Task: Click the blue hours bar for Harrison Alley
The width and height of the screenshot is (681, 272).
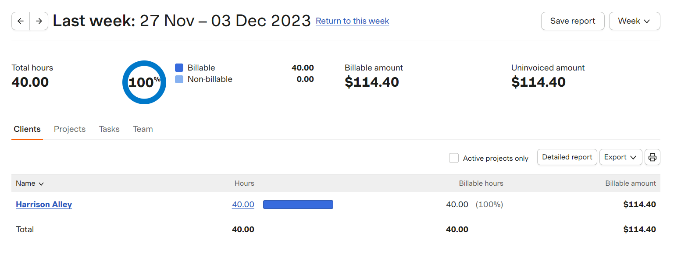Action: coord(298,205)
